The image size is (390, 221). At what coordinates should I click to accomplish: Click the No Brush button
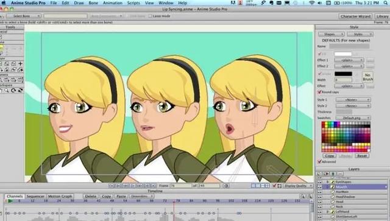(367, 77)
